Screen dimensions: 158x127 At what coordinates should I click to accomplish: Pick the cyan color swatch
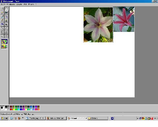coord(19,109)
